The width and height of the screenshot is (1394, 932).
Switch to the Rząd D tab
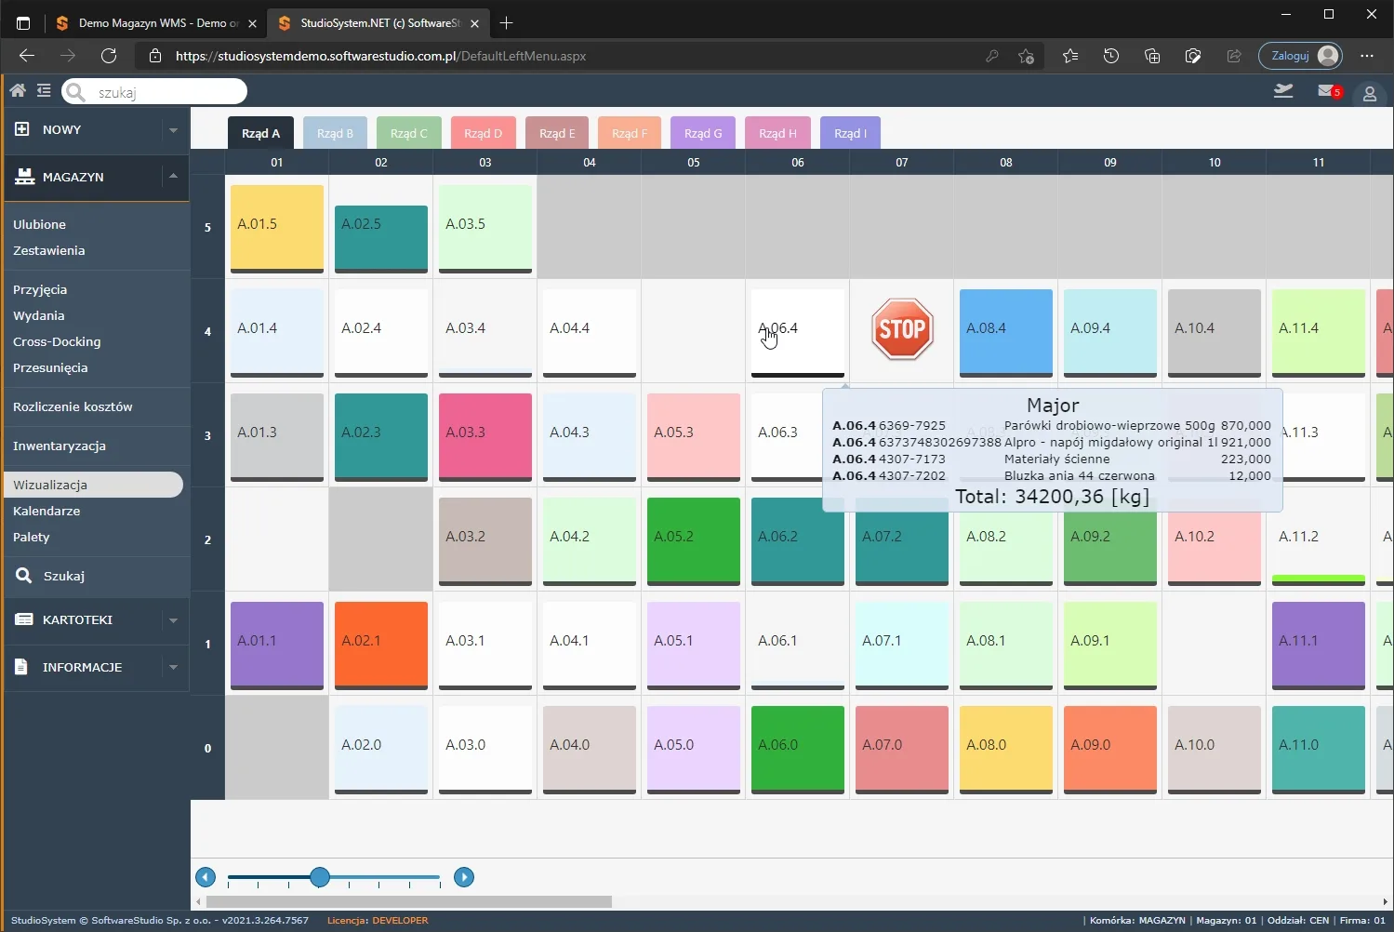(484, 133)
